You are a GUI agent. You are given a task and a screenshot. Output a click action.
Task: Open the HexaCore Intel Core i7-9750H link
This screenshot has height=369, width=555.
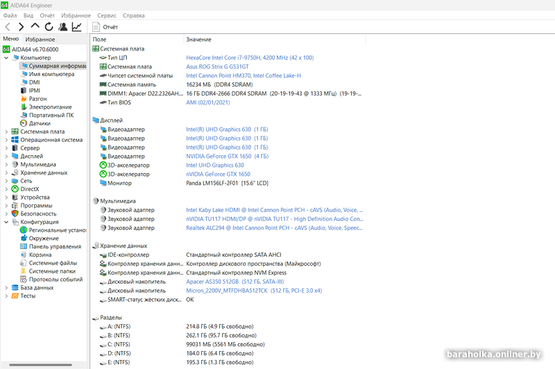click(x=250, y=57)
